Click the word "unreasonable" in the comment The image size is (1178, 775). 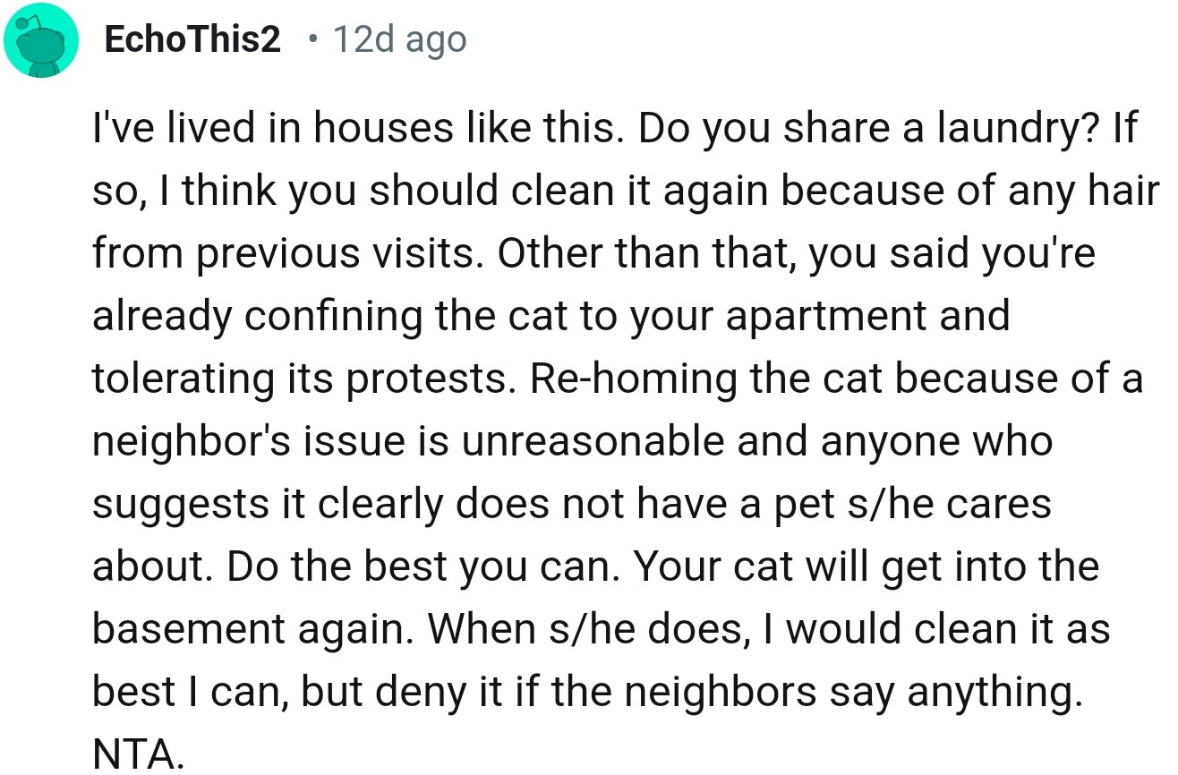click(593, 440)
